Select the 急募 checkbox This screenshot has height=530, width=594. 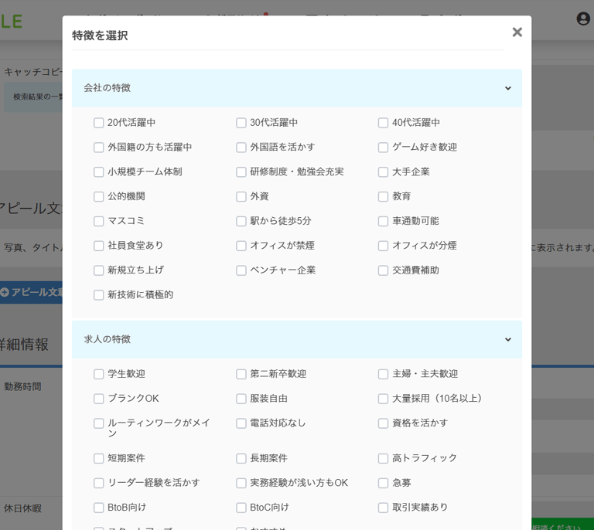point(383,483)
